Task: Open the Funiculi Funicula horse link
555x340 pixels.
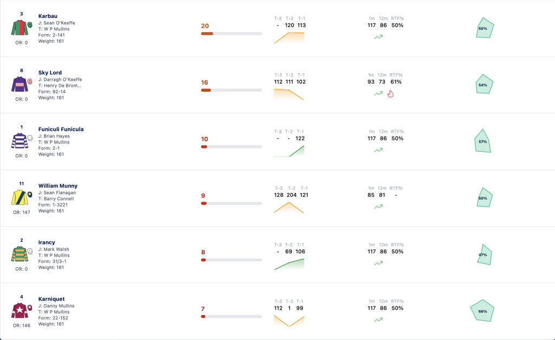Action: [x=61, y=129]
